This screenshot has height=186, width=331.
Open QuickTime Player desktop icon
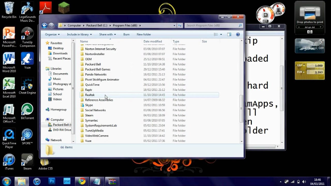pos(9,138)
